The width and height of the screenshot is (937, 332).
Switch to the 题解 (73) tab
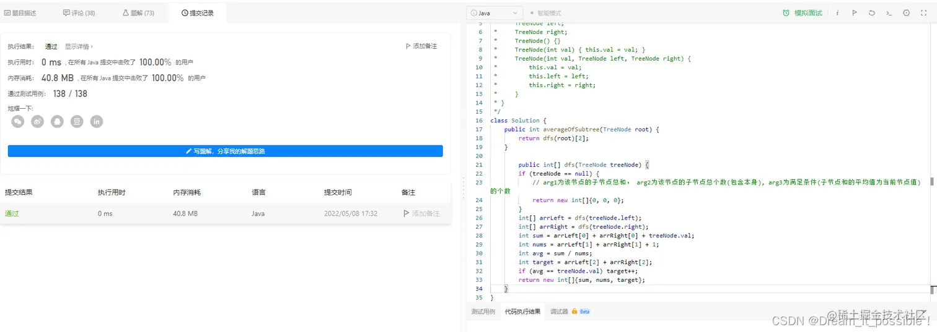click(x=138, y=12)
